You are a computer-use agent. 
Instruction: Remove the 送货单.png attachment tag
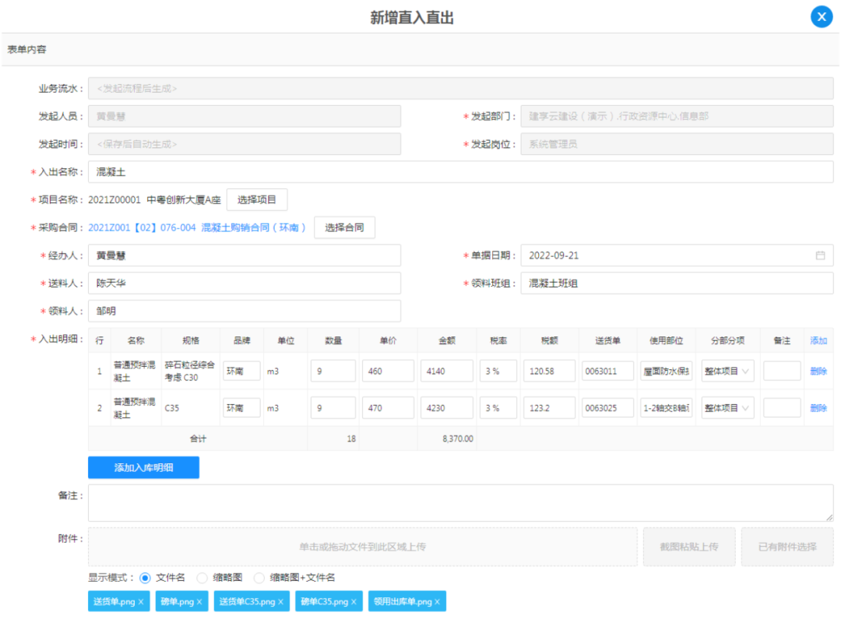click(x=141, y=602)
